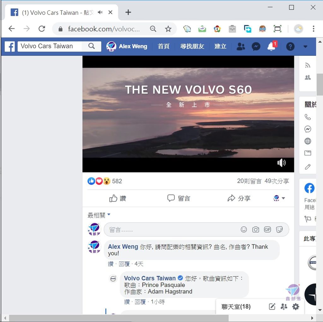This screenshot has height=322, width=323.
Task: Bookmark page with star icon
Action: (x=168, y=29)
